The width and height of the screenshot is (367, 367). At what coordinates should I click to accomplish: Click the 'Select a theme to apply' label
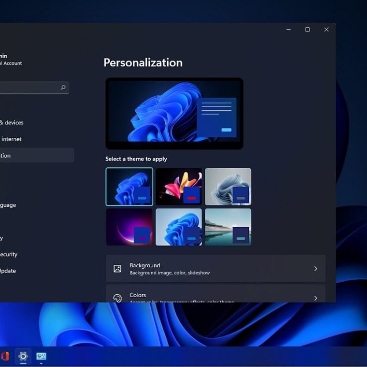click(x=136, y=159)
